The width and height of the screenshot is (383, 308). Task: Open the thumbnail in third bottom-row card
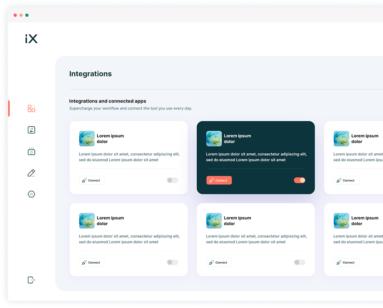pyautogui.click(x=342, y=221)
